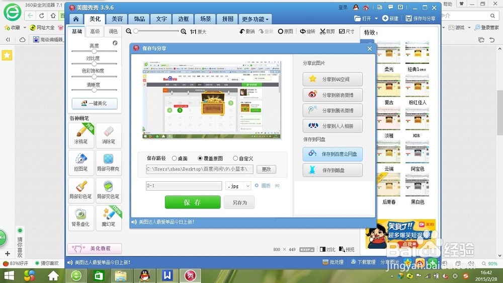This screenshot has height=283, width=503.
Task: Click the zoom level slider
Action: click(x=156, y=31)
